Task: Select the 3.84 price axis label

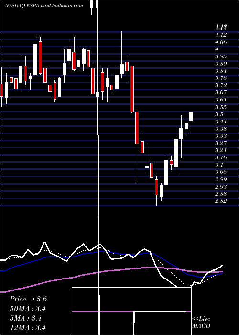Action: click(221, 71)
